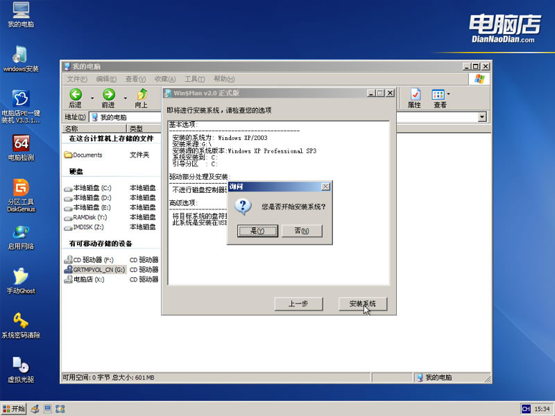The image size is (555, 416).
Task: Open the 电脑检测 desktop icon
Action: [21, 148]
